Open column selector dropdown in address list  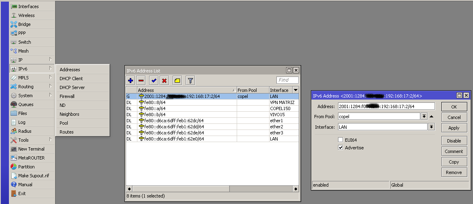pos(295,90)
